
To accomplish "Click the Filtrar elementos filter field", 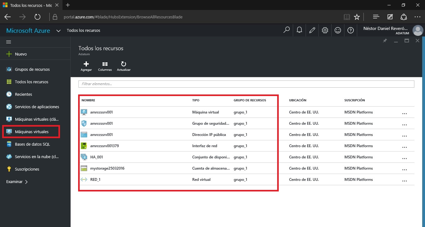I will tap(246, 84).
